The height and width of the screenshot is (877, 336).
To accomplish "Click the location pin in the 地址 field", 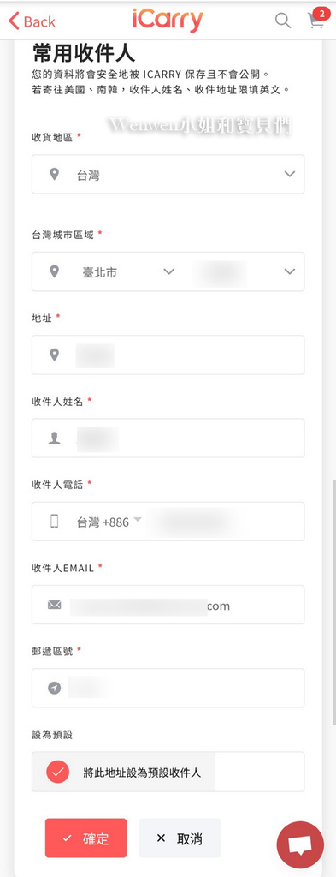I will pos(54,355).
